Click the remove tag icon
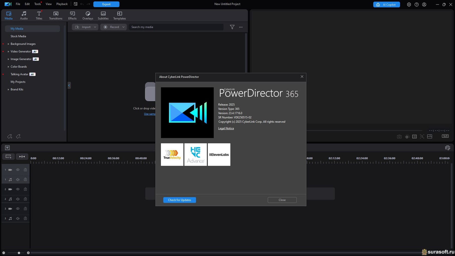Screen dimensions: 455x256 (x=18, y=136)
